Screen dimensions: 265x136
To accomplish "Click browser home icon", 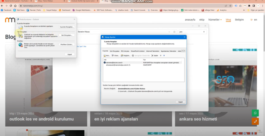I will pos(15,6).
